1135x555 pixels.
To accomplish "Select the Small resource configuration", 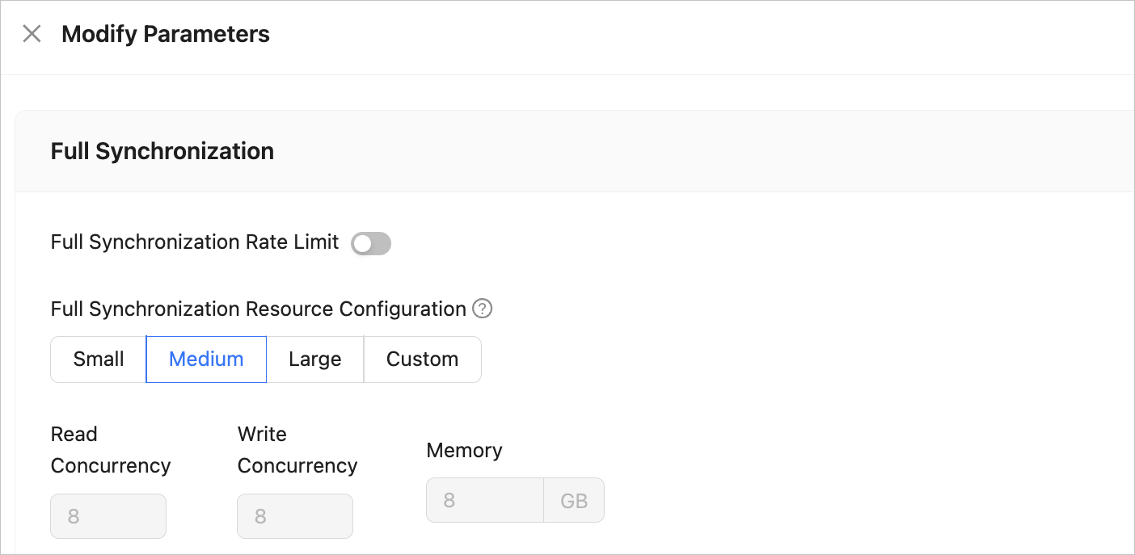I will [99, 359].
